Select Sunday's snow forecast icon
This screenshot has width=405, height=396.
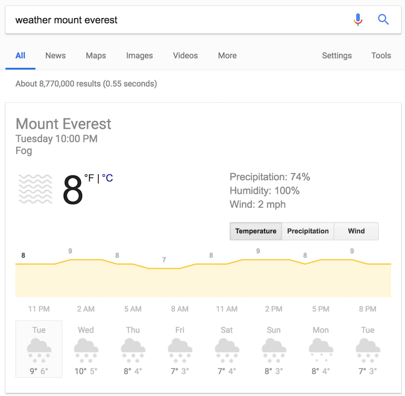(x=273, y=351)
